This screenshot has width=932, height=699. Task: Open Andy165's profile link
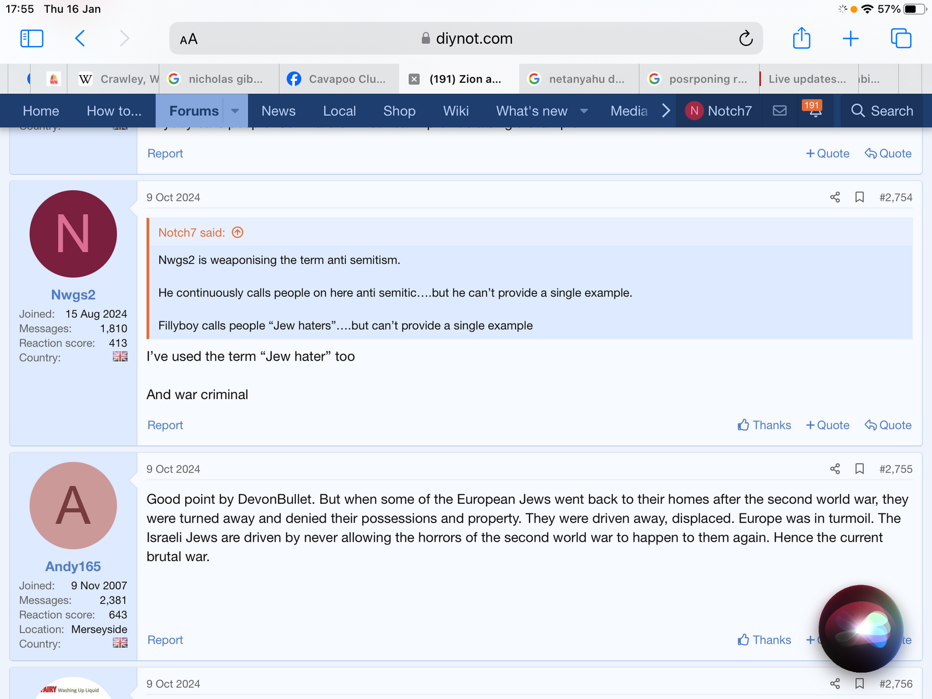pyautogui.click(x=73, y=566)
